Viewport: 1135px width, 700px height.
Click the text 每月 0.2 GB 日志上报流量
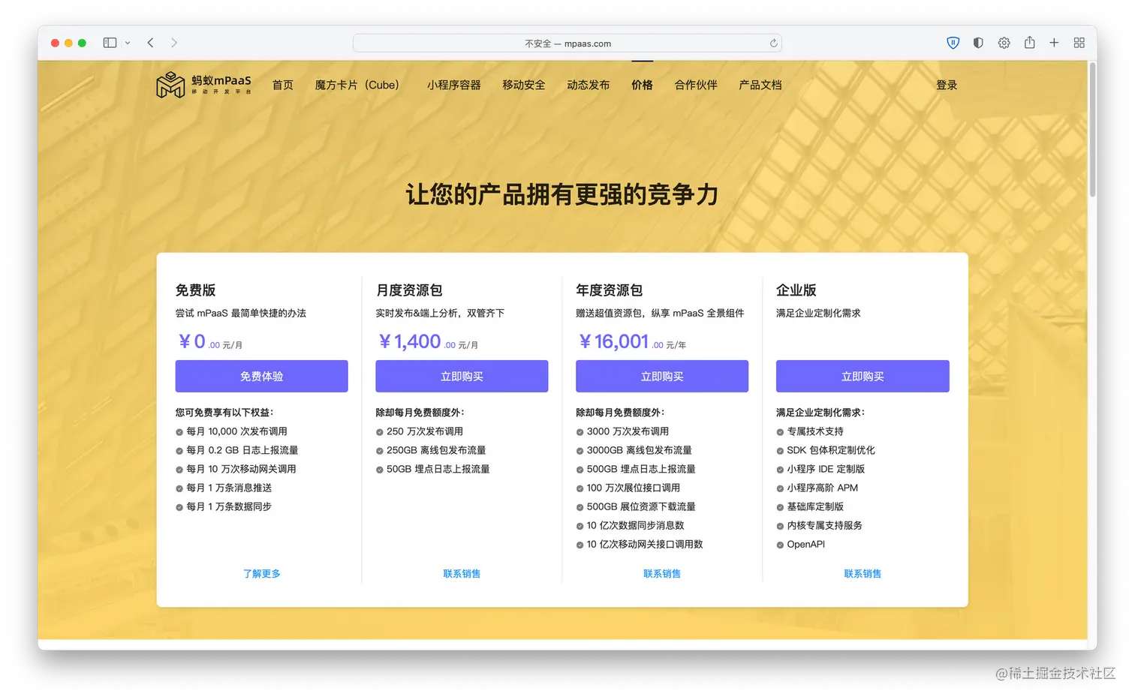click(x=242, y=450)
